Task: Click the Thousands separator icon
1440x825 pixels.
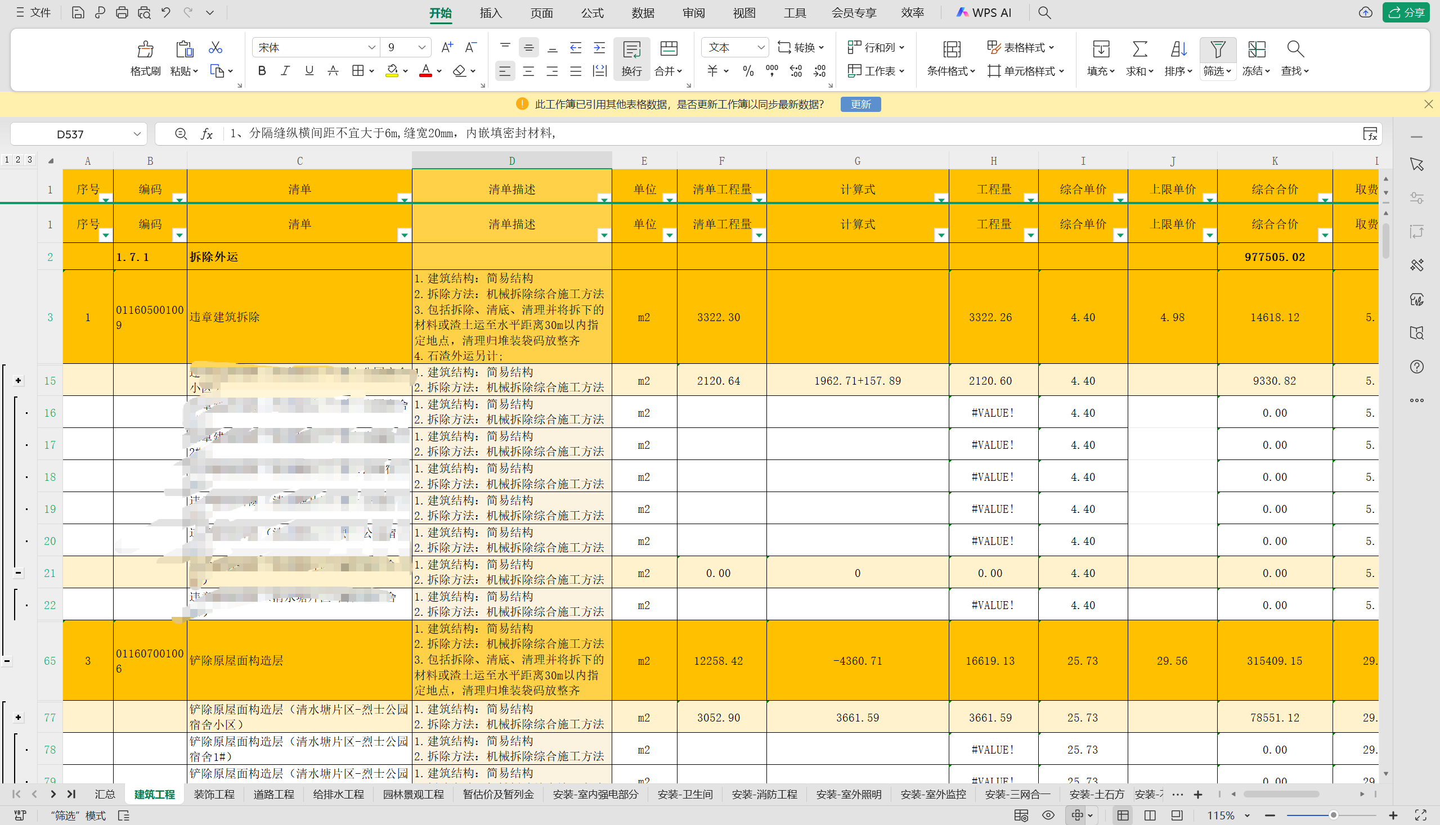Action: tap(772, 71)
